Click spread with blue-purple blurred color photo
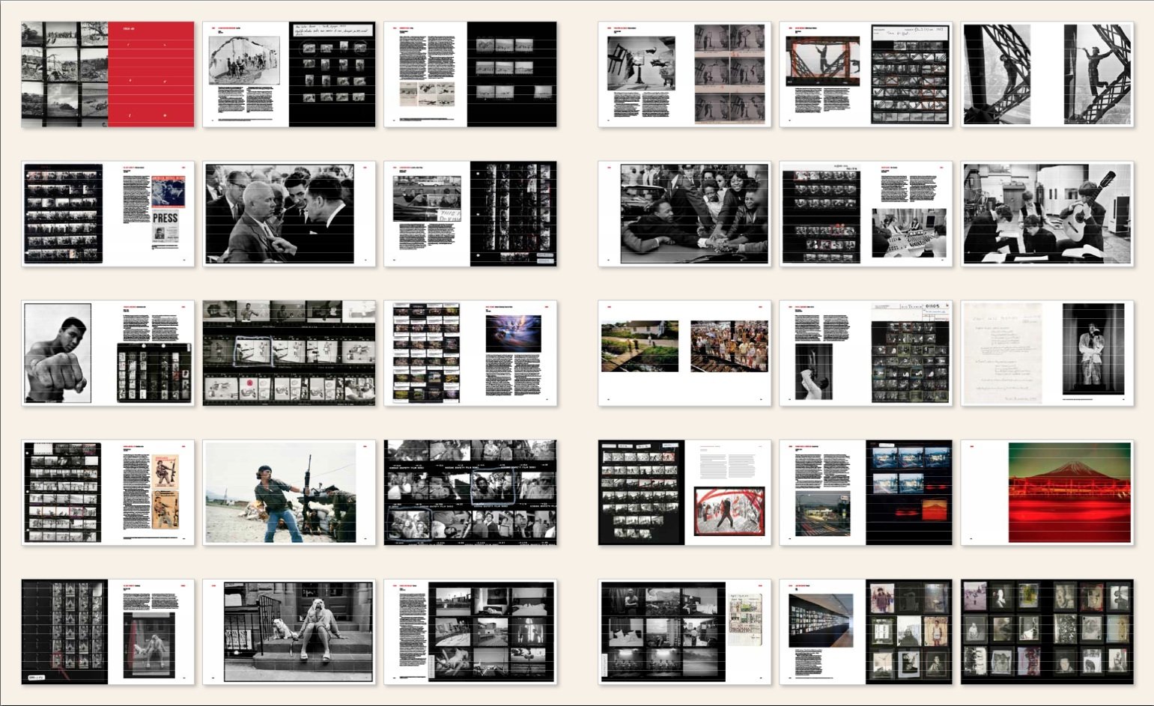The width and height of the screenshot is (1154, 706). coord(470,353)
